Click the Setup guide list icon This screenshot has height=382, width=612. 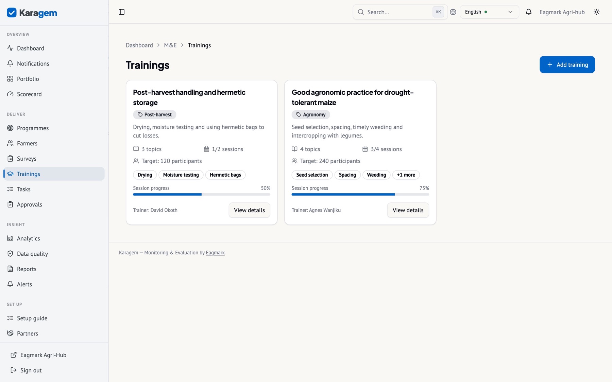pyautogui.click(x=10, y=318)
